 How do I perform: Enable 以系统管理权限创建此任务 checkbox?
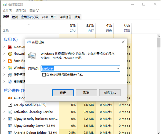tap(44, 75)
